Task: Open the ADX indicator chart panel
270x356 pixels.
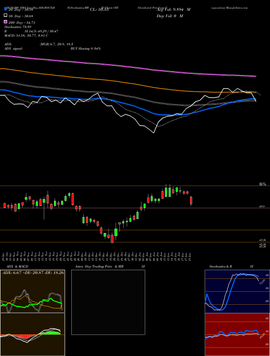Action: [x=32, y=291]
